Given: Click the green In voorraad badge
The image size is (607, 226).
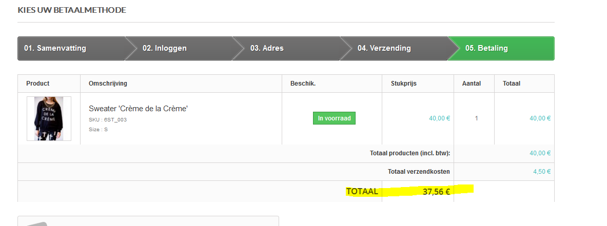Looking at the screenshot, I should point(334,118).
